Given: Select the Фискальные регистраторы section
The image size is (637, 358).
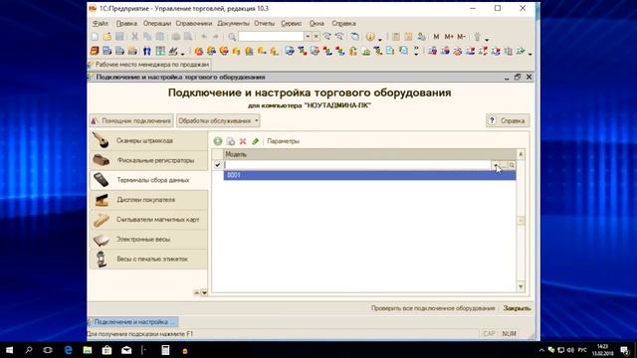Looking at the screenshot, I should tap(148, 160).
